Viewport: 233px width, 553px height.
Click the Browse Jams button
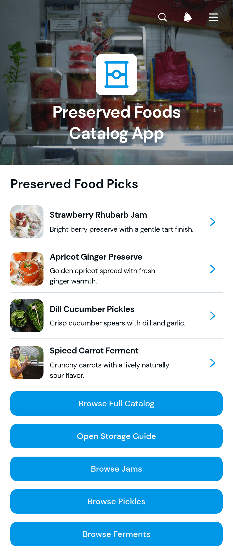tap(116, 469)
